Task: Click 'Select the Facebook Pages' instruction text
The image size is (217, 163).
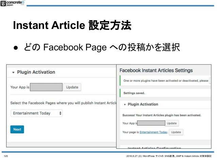Action: pyautogui.click(x=63, y=103)
